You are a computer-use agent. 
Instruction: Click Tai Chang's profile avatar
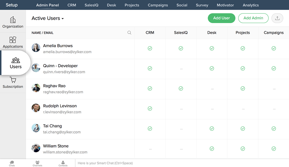coord(36,128)
